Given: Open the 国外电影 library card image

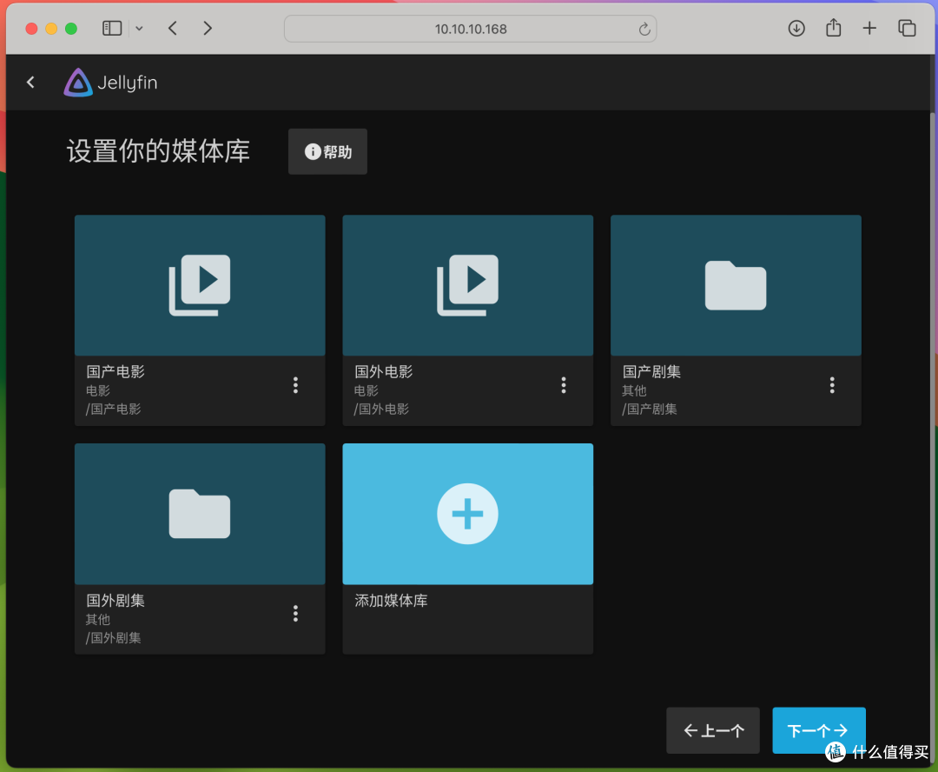Looking at the screenshot, I should pyautogui.click(x=468, y=285).
